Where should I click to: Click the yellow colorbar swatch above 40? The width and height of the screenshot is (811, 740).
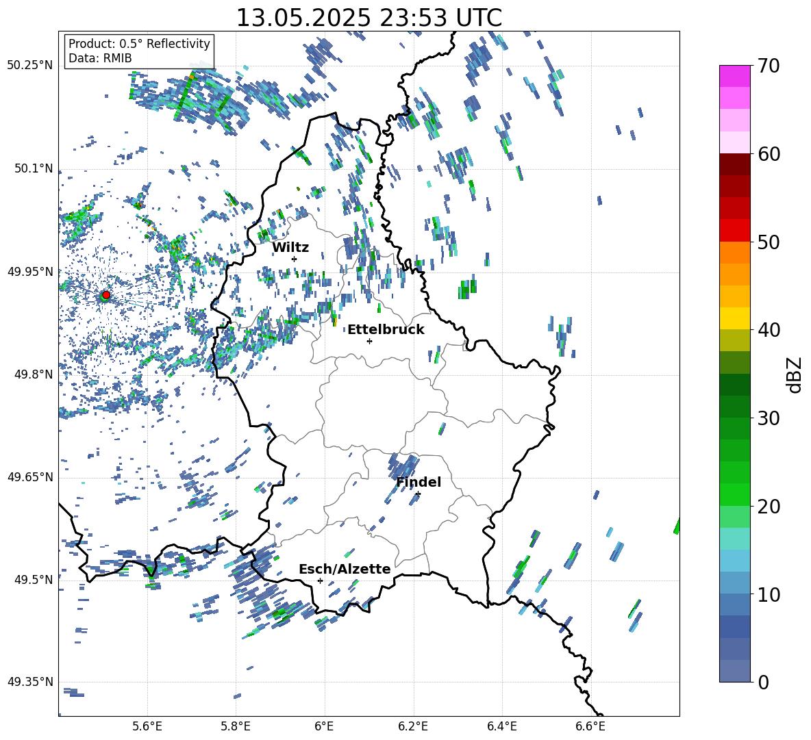point(734,318)
